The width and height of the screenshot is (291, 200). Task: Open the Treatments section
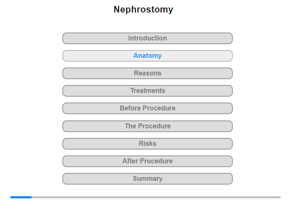coord(148,91)
